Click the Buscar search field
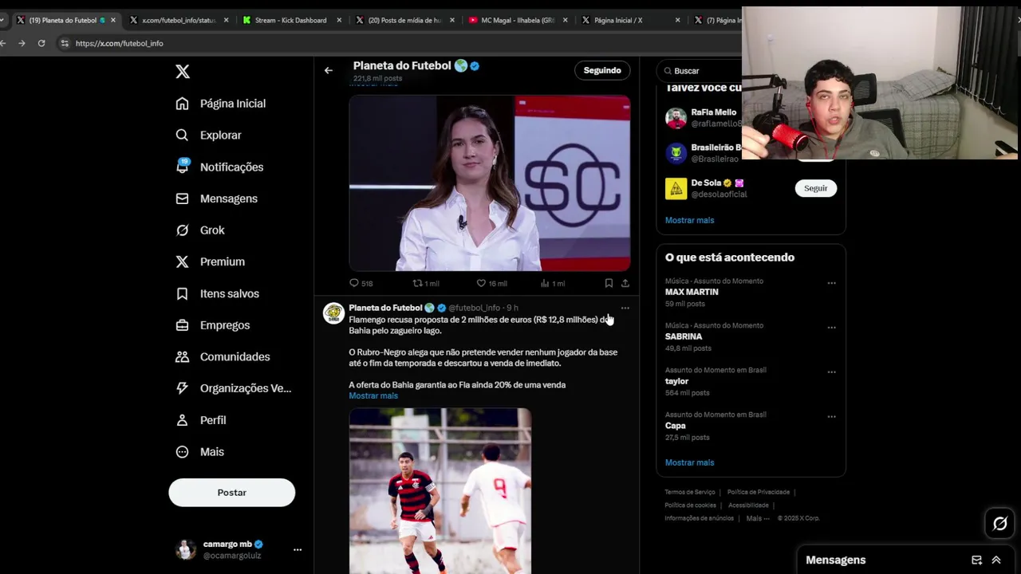Viewport: 1021px width, 574px height. [x=700, y=71]
